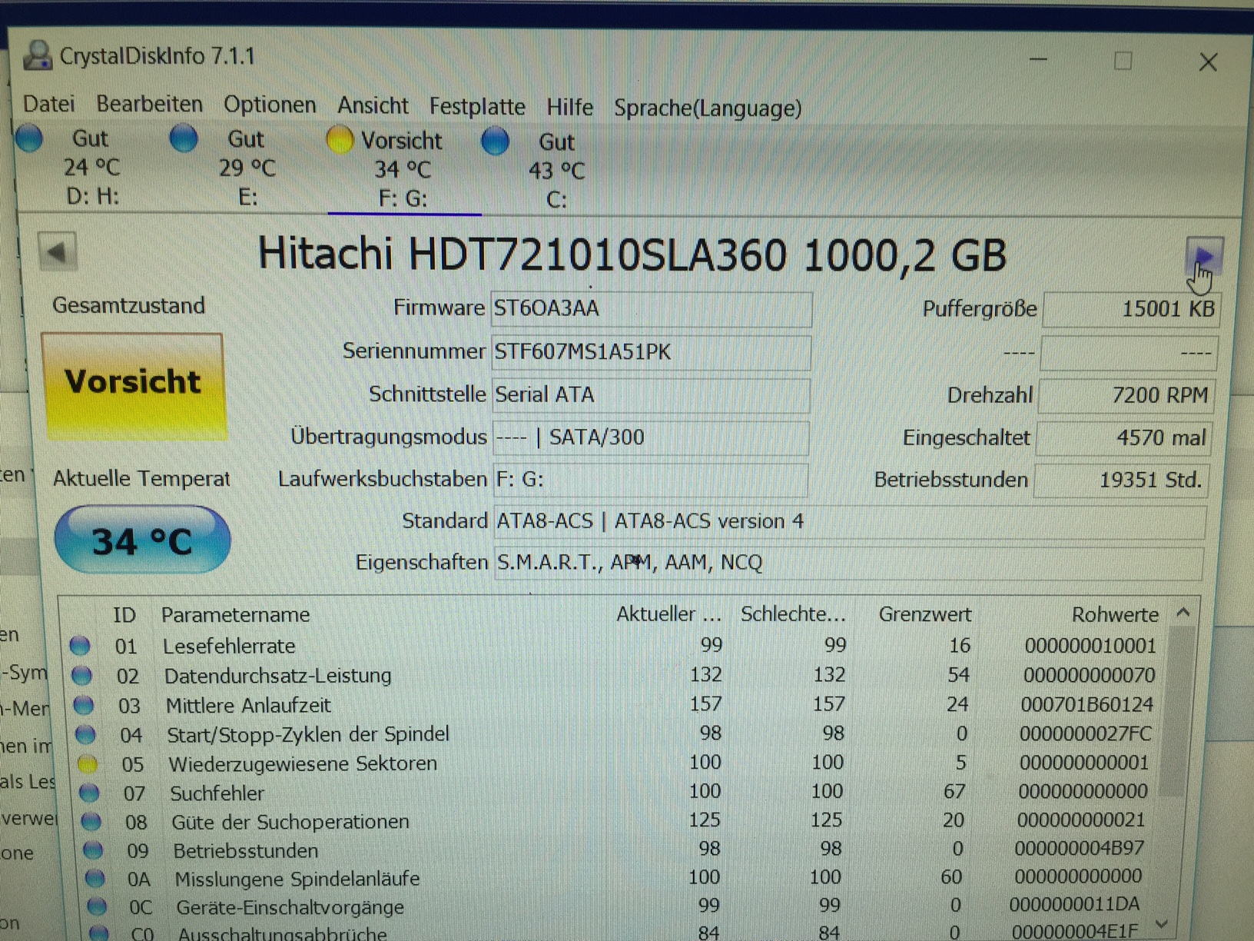Click the Betriebsstunden value 19351 Std.
Viewport: 1254px width, 941px height.
(1122, 480)
